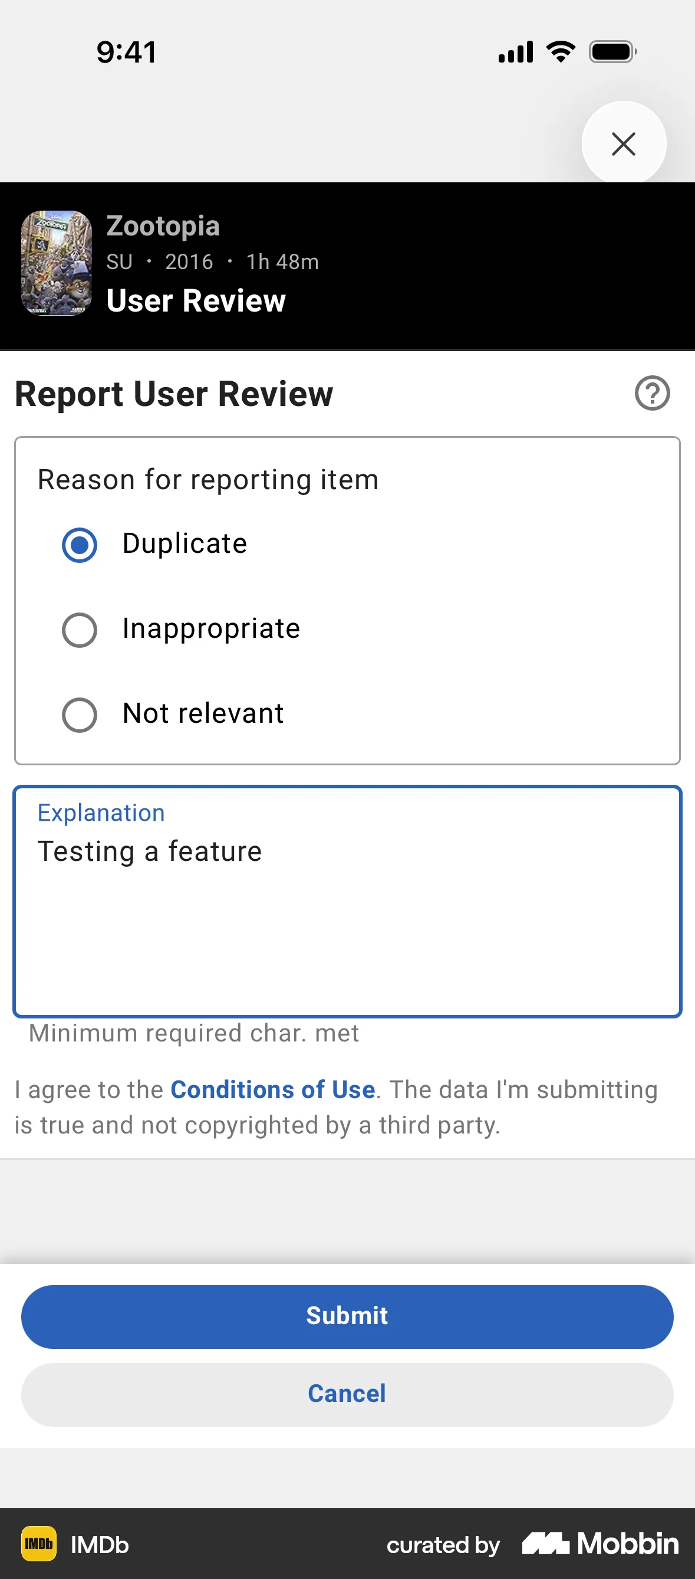This screenshot has height=1579, width=695.
Task: Open the Zootopia title header
Action: click(x=163, y=225)
